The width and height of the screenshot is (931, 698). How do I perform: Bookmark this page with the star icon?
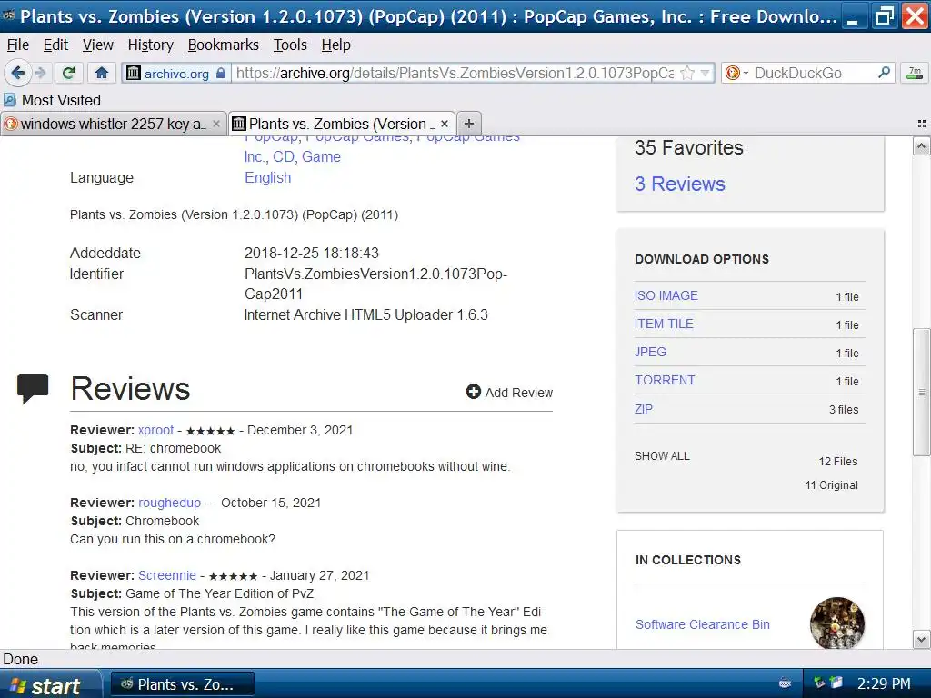tap(687, 73)
